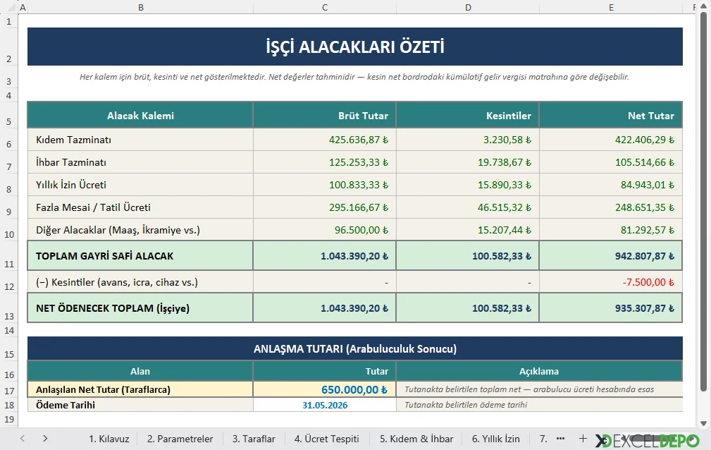711x450 pixels.
Task: Open hidden sheets via the ellipsis menu
Action: (562, 438)
